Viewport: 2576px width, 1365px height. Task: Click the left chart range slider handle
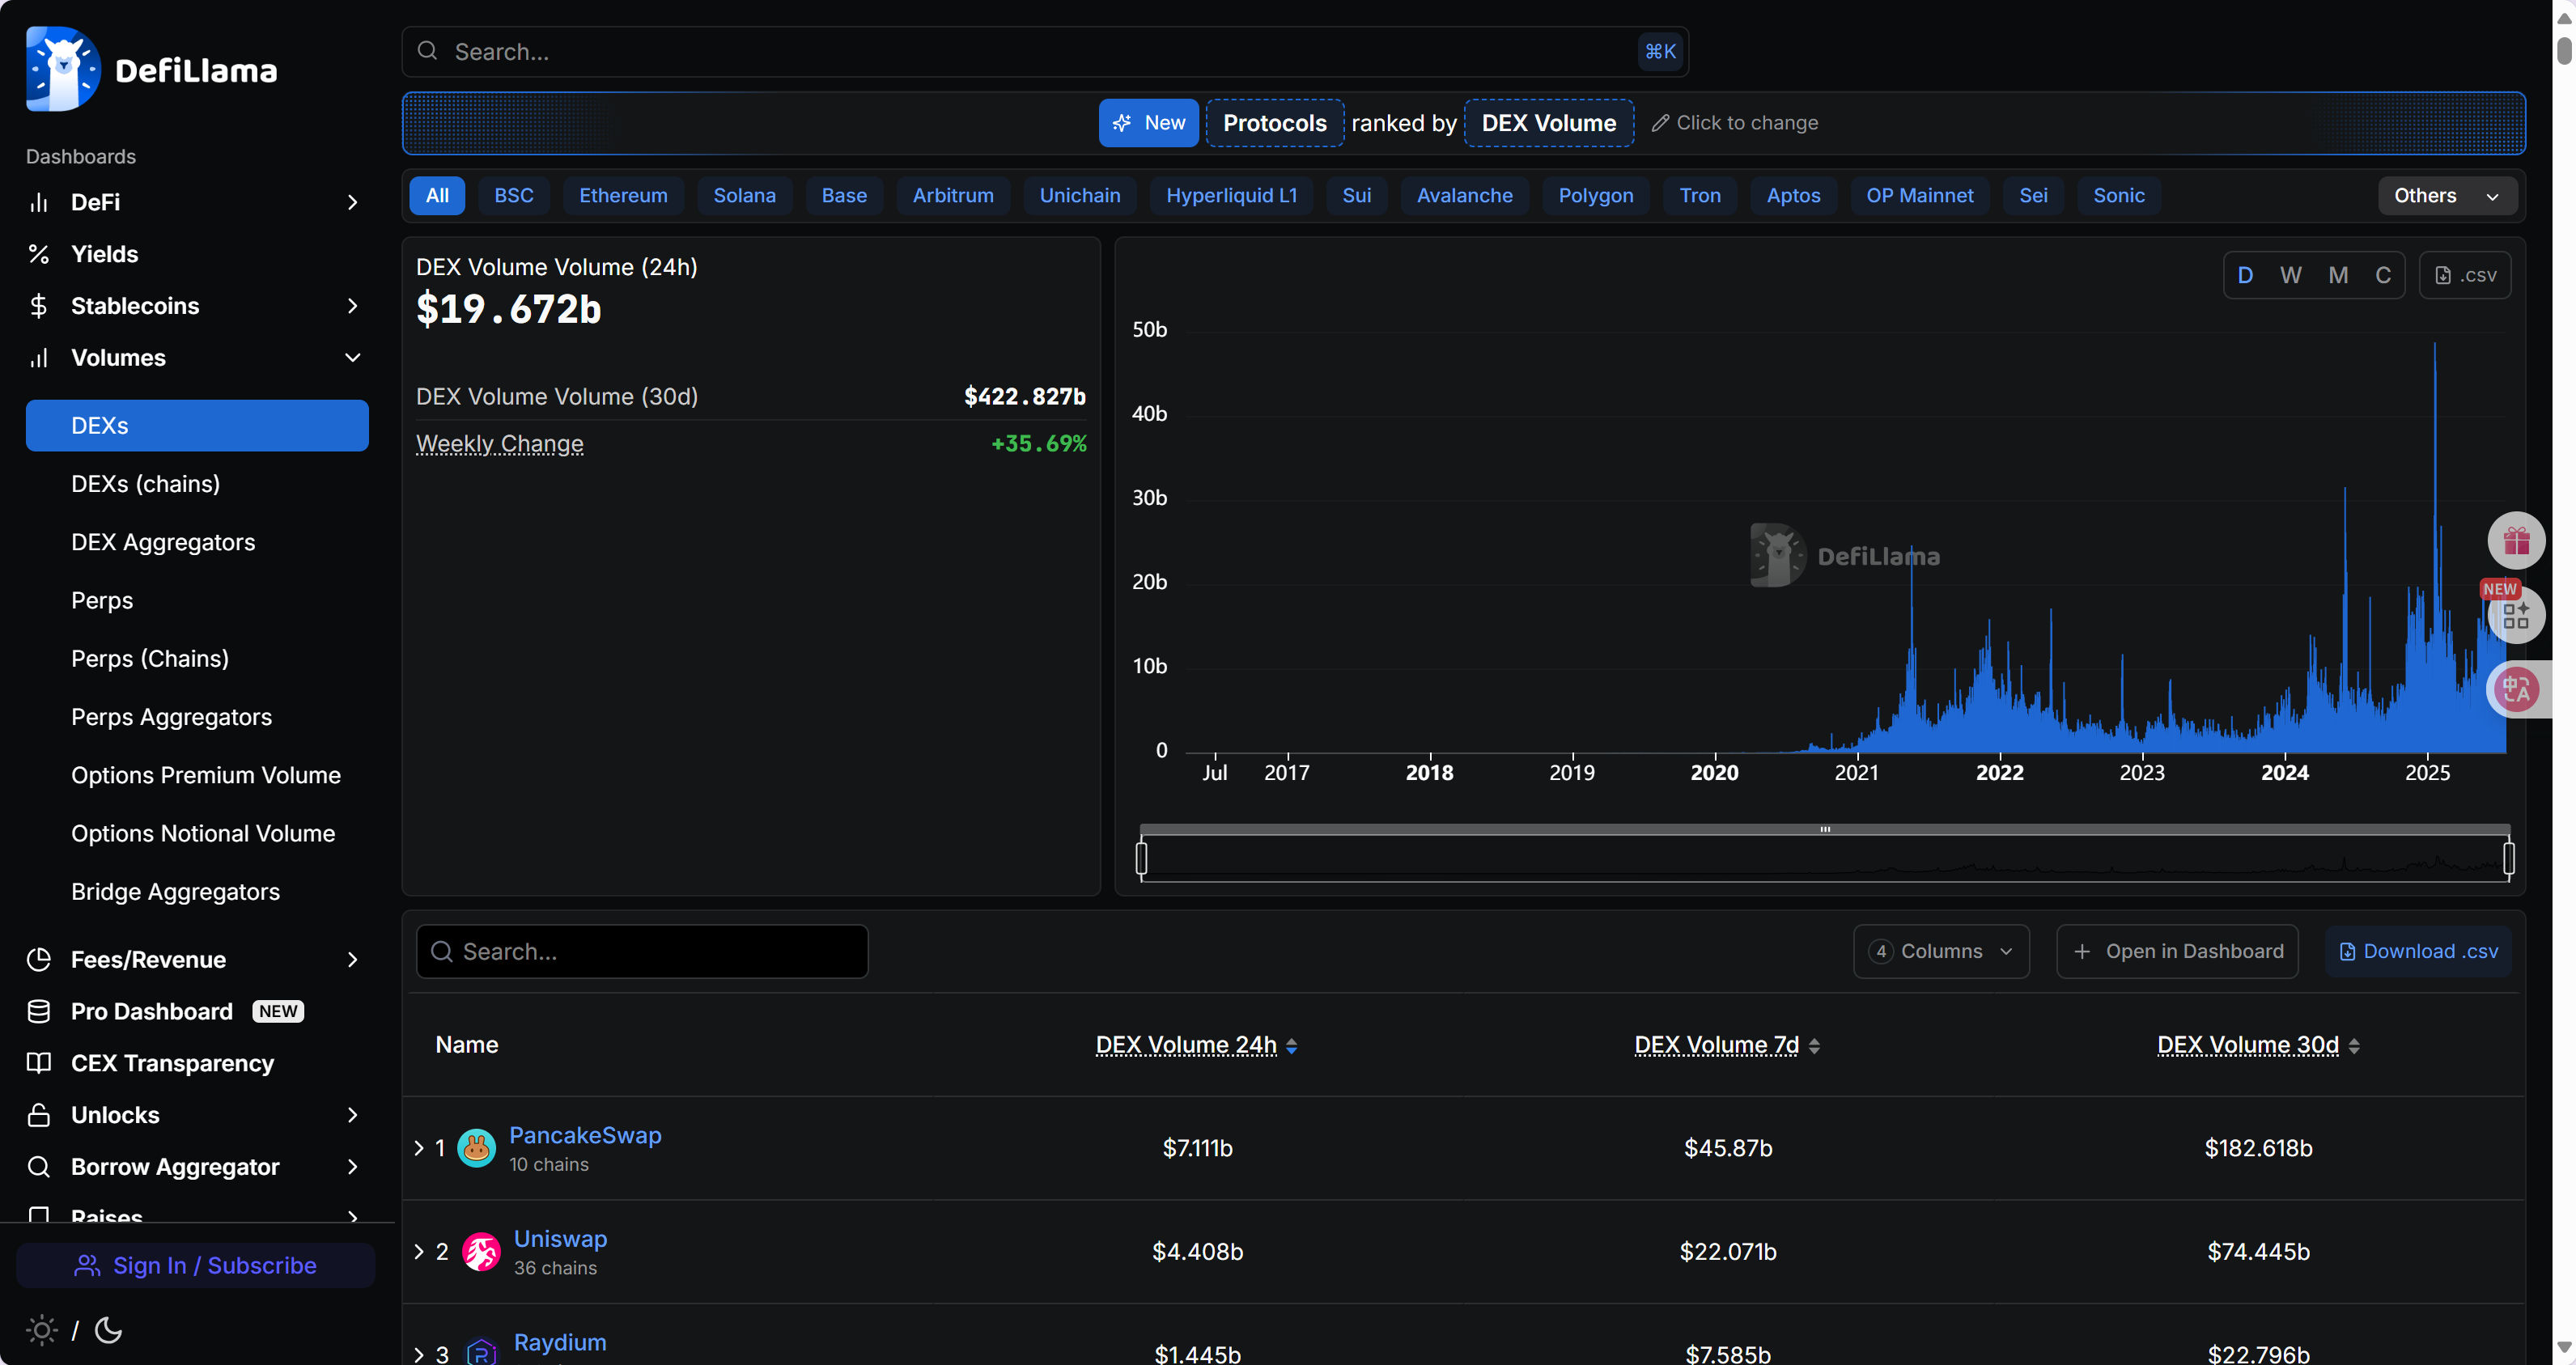pyautogui.click(x=1141, y=858)
